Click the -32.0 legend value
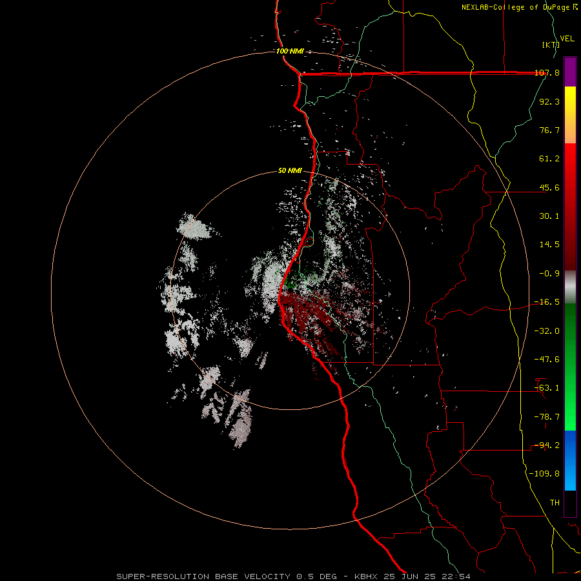The image size is (581, 581). coord(547,331)
